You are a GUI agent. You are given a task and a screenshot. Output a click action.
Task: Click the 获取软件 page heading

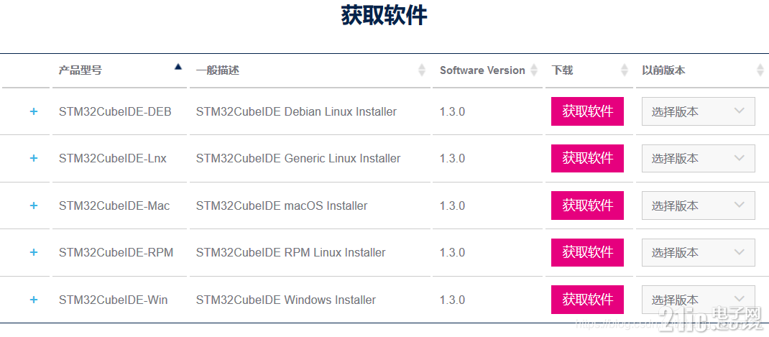click(x=384, y=15)
